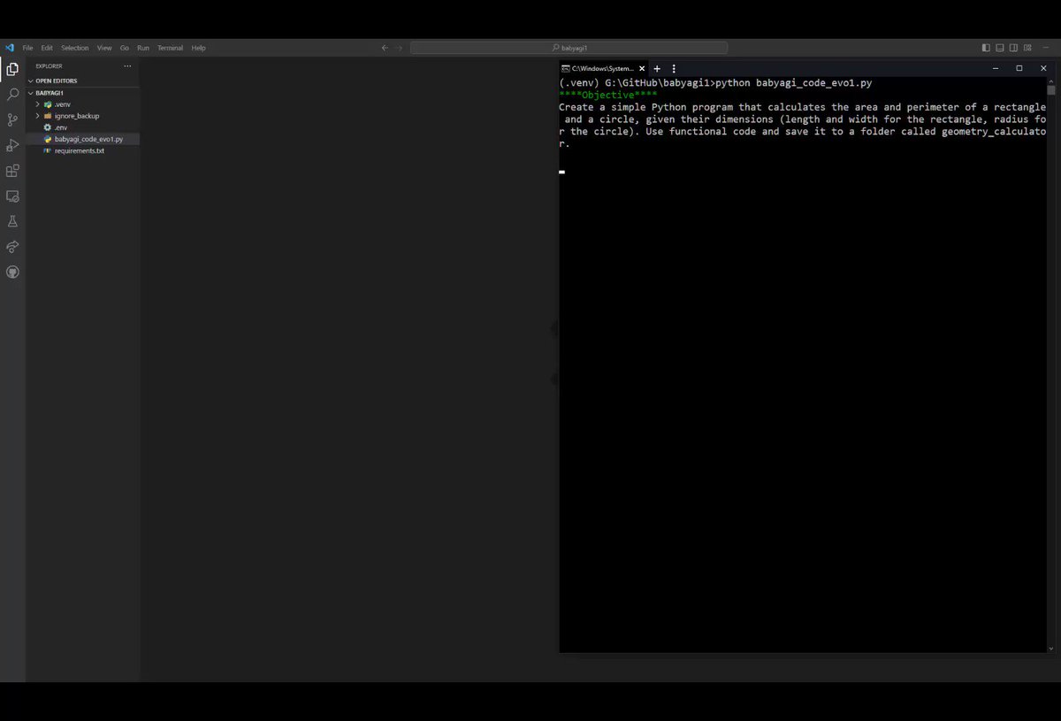Toggle the Secondary Side Bar visibility
The image size is (1061, 721).
tap(1012, 47)
